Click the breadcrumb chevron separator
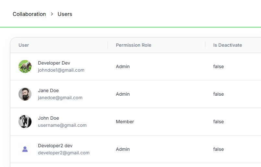The width and height of the screenshot is (261, 167). [x=52, y=14]
